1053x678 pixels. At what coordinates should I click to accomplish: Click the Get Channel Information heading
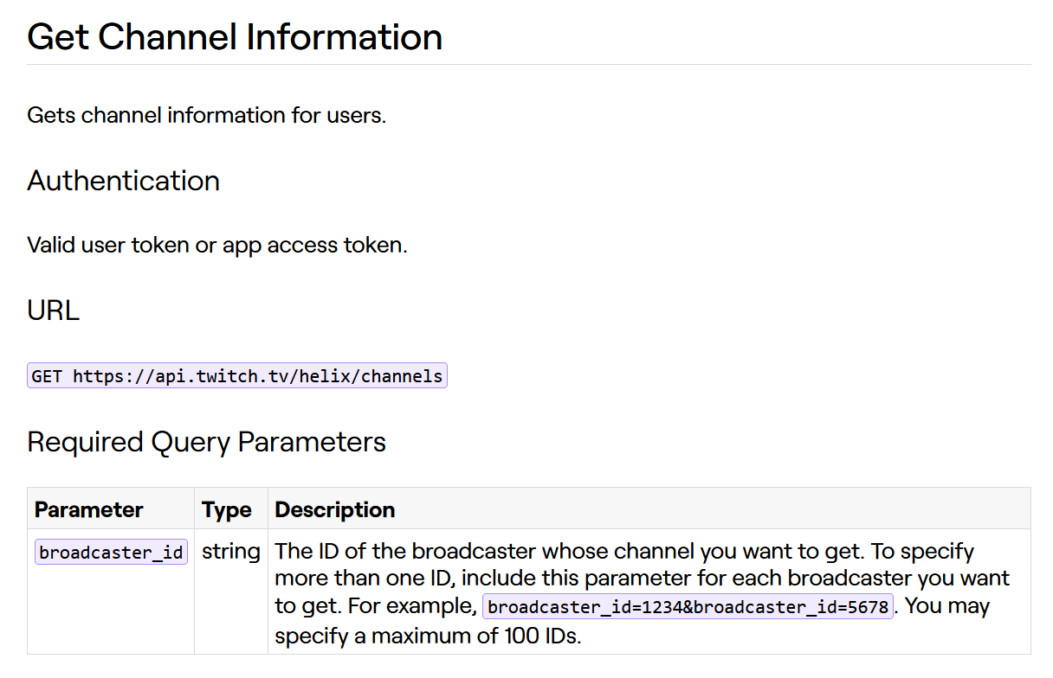(234, 36)
